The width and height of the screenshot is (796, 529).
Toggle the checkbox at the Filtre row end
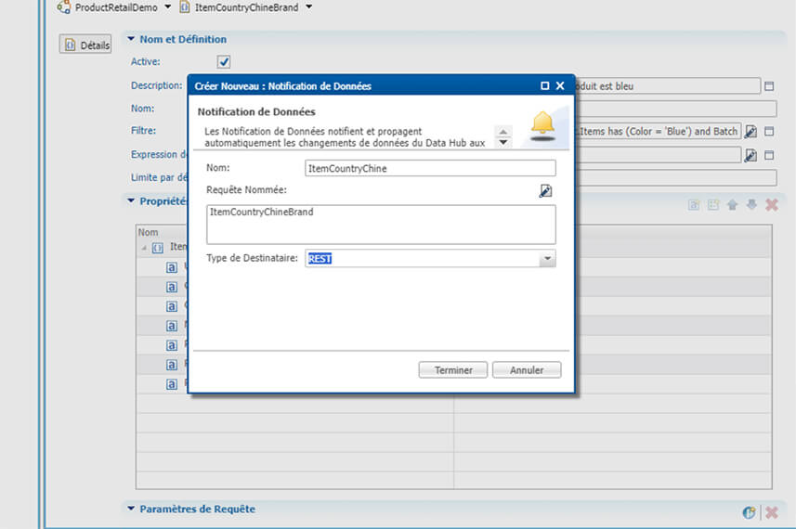pos(769,132)
